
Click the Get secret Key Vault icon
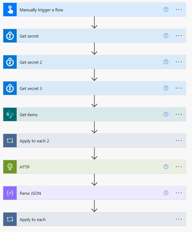point(10,36)
